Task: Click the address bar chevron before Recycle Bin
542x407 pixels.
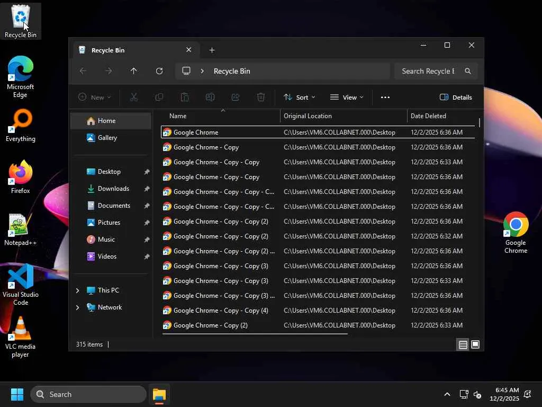Action: coord(202,71)
